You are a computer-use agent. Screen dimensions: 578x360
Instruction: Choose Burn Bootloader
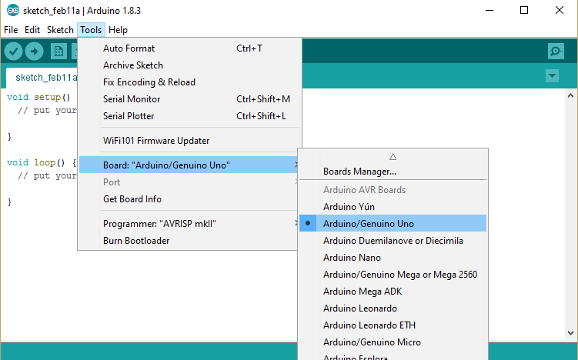pyautogui.click(x=189, y=241)
